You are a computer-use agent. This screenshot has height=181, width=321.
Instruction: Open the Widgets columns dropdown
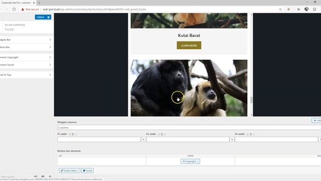(189, 128)
